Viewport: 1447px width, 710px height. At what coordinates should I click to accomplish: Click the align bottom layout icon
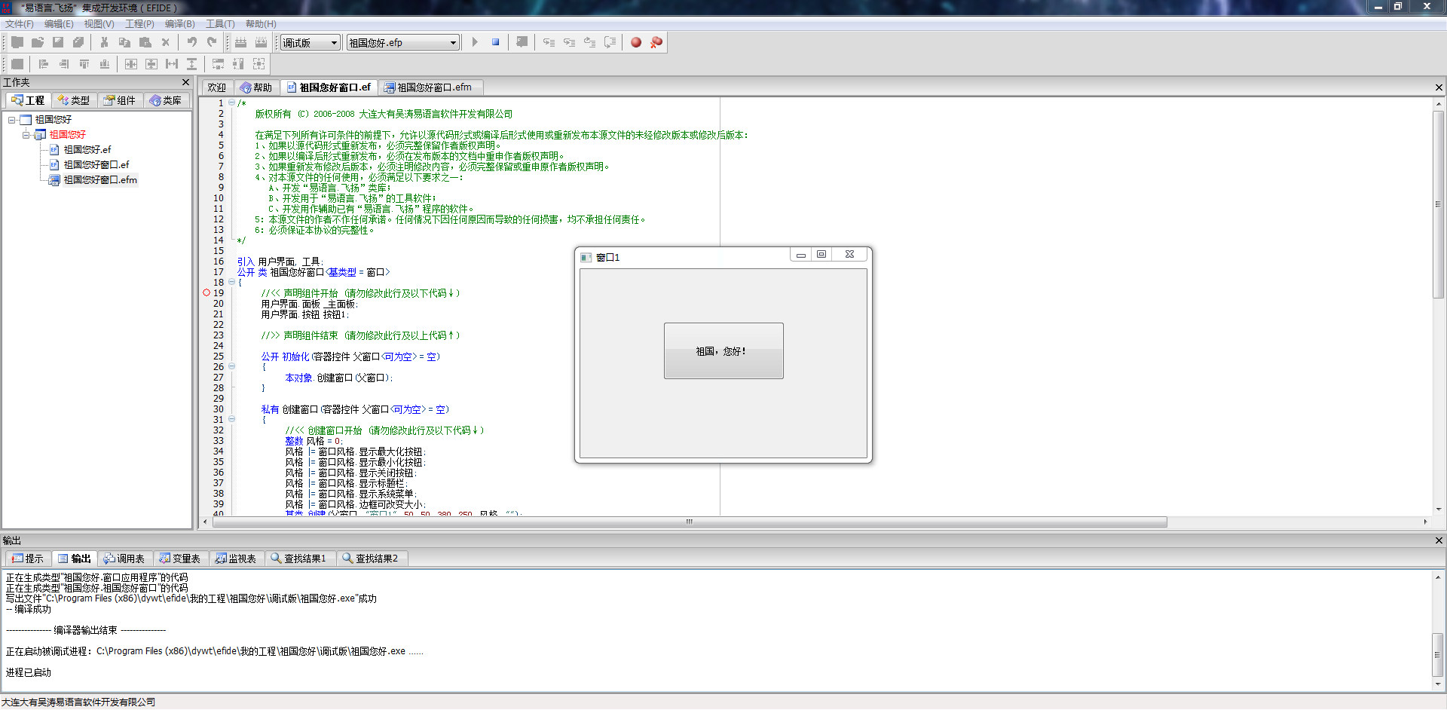tap(105, 64)
